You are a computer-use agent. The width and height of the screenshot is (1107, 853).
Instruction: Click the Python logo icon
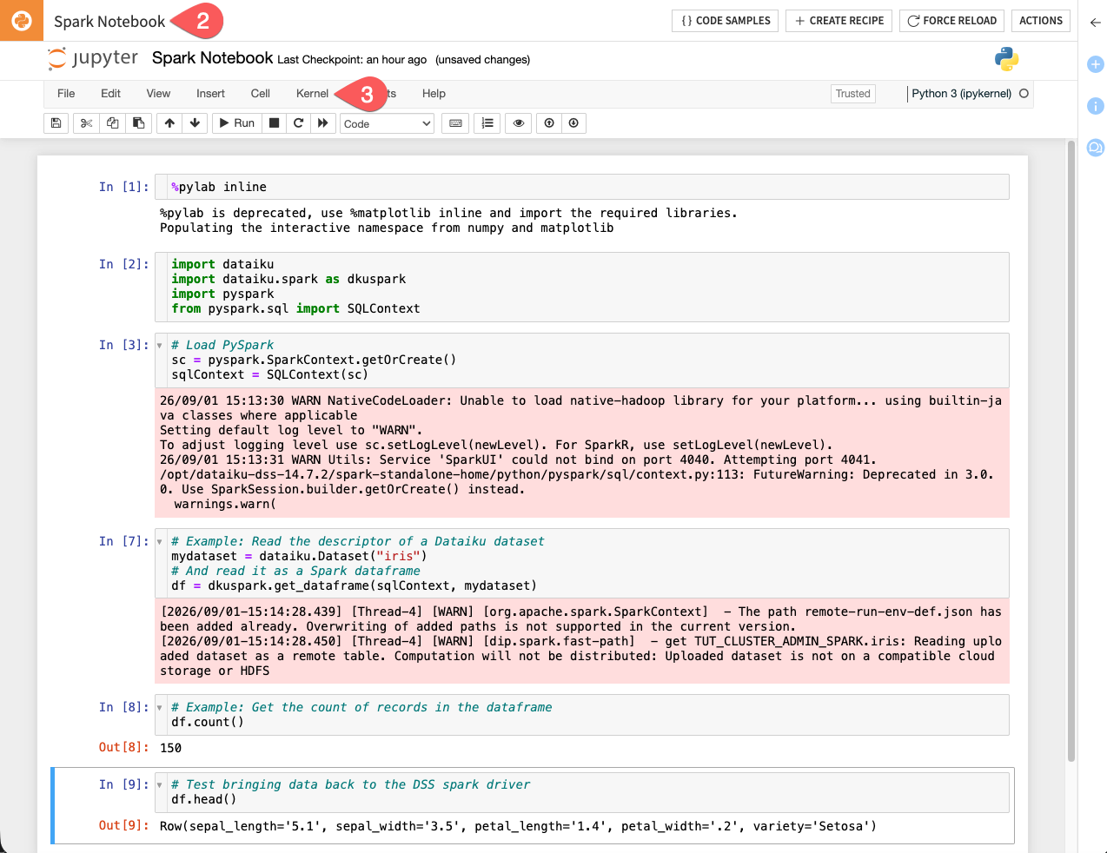click(1006, 59)
